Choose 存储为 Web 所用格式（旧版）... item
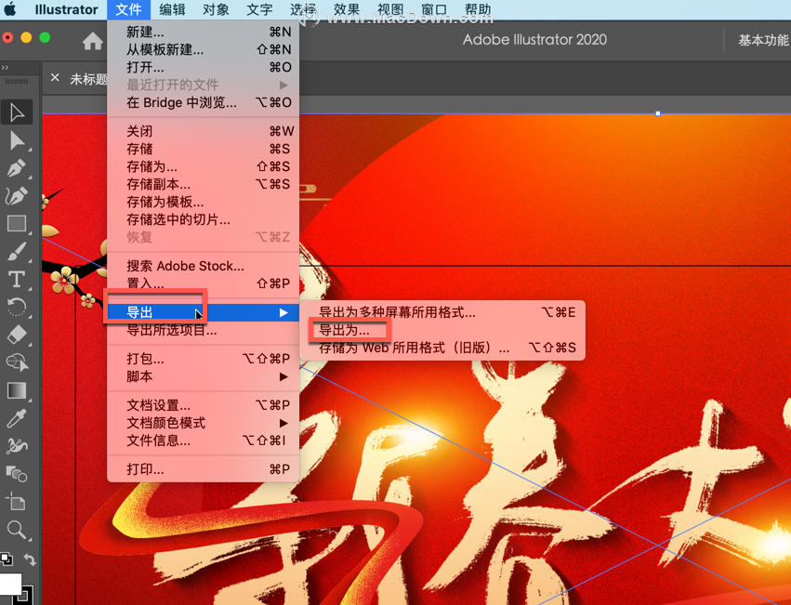This screenshot has width=791, height=605. pyautogui.click(x=442, y=349)
